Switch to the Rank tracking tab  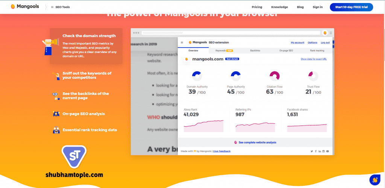317,51
